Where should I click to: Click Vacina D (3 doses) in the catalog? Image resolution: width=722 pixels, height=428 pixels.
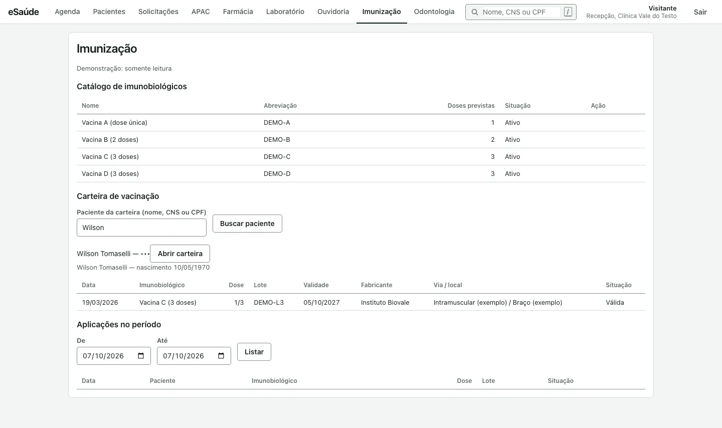[x=110, y=174]
